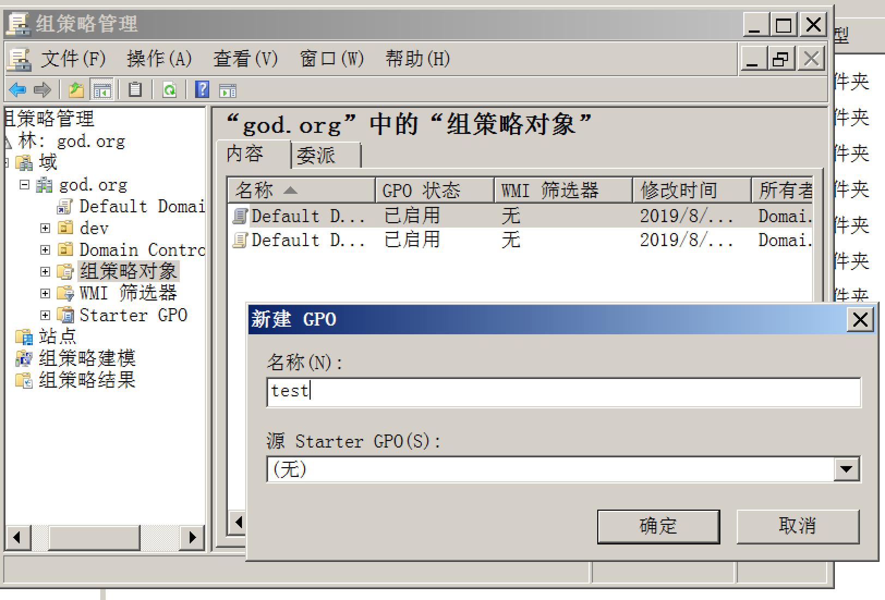Expand the Domain Controllers tree node

pyautogui.click(x=45, y=250)
